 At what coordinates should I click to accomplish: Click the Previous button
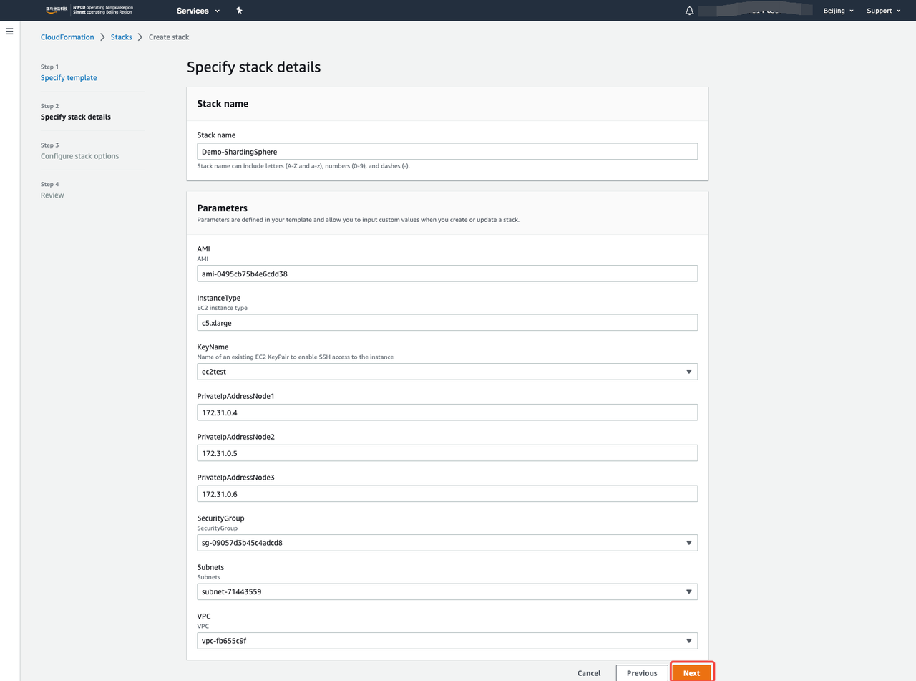[641, 673]
